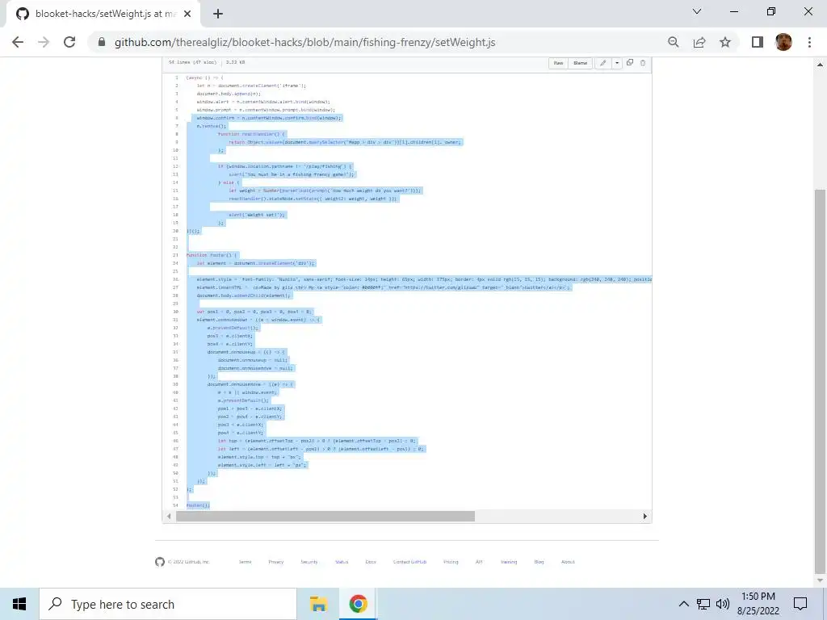Click the page vertical scrollbar thumb
827x620 pixels.
point(820,381)
